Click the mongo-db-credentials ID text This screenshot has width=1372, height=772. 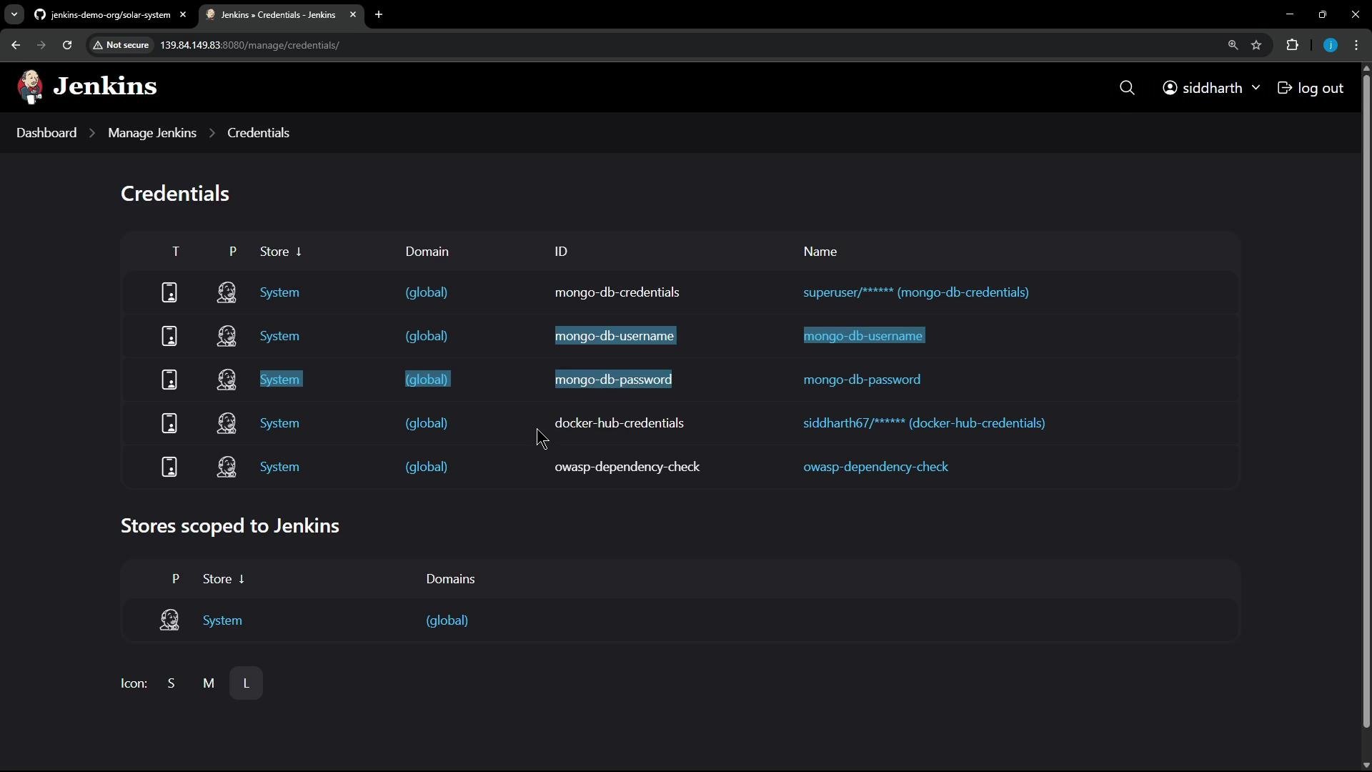(x=617, y=292)
